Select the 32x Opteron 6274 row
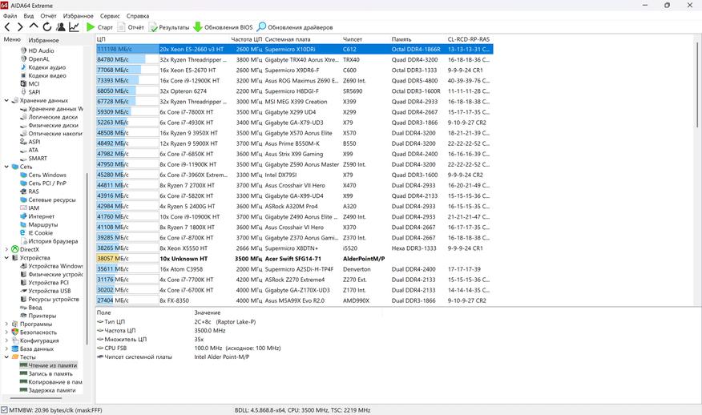Screen dimensions: 702x415 [x=295, y=91]
